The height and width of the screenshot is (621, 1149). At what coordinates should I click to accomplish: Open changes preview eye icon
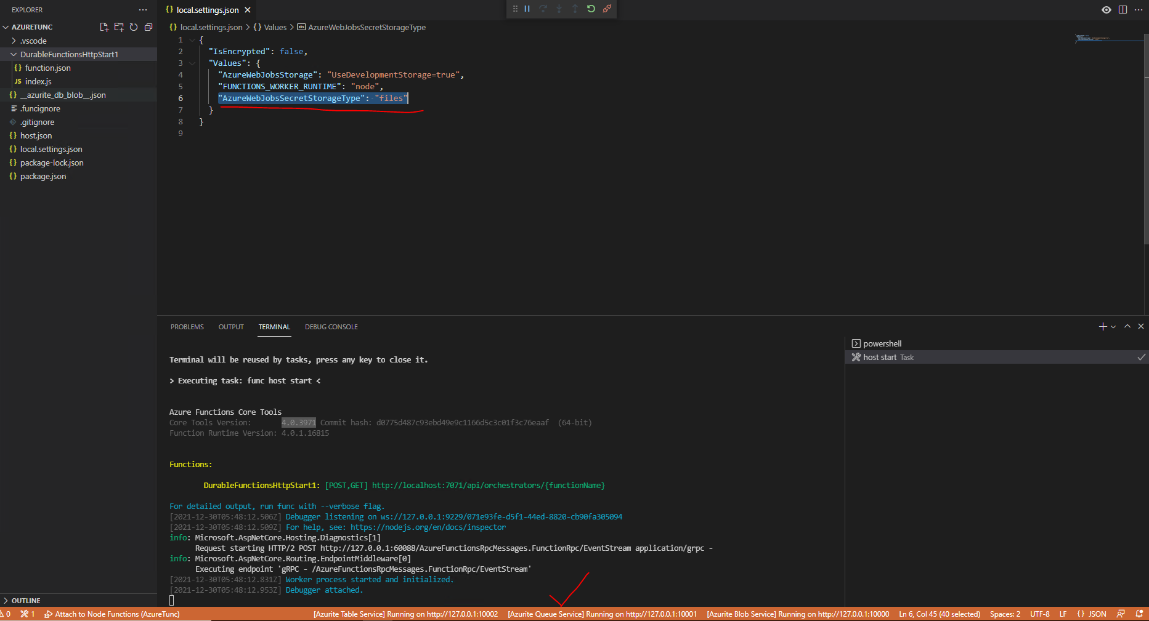click(1106, 10)
